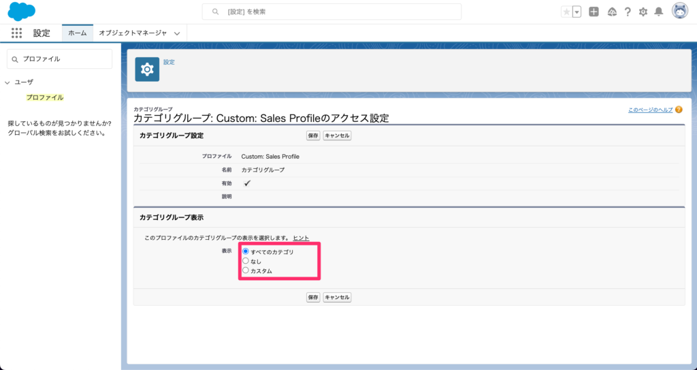
Task: Click the プロファイル quick find input
Action: click(60, 59)
